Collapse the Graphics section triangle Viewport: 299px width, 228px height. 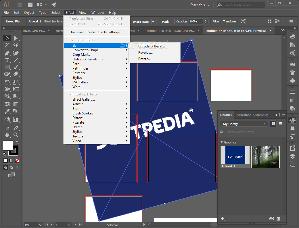[222, 142]
